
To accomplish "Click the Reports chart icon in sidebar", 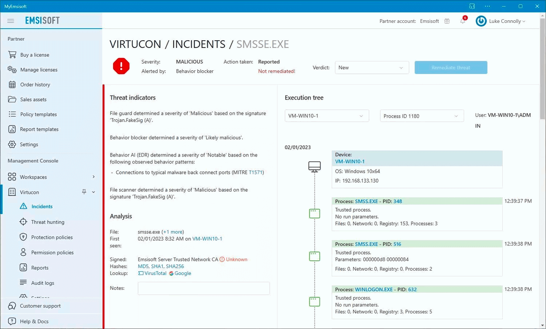I will 23,268.
